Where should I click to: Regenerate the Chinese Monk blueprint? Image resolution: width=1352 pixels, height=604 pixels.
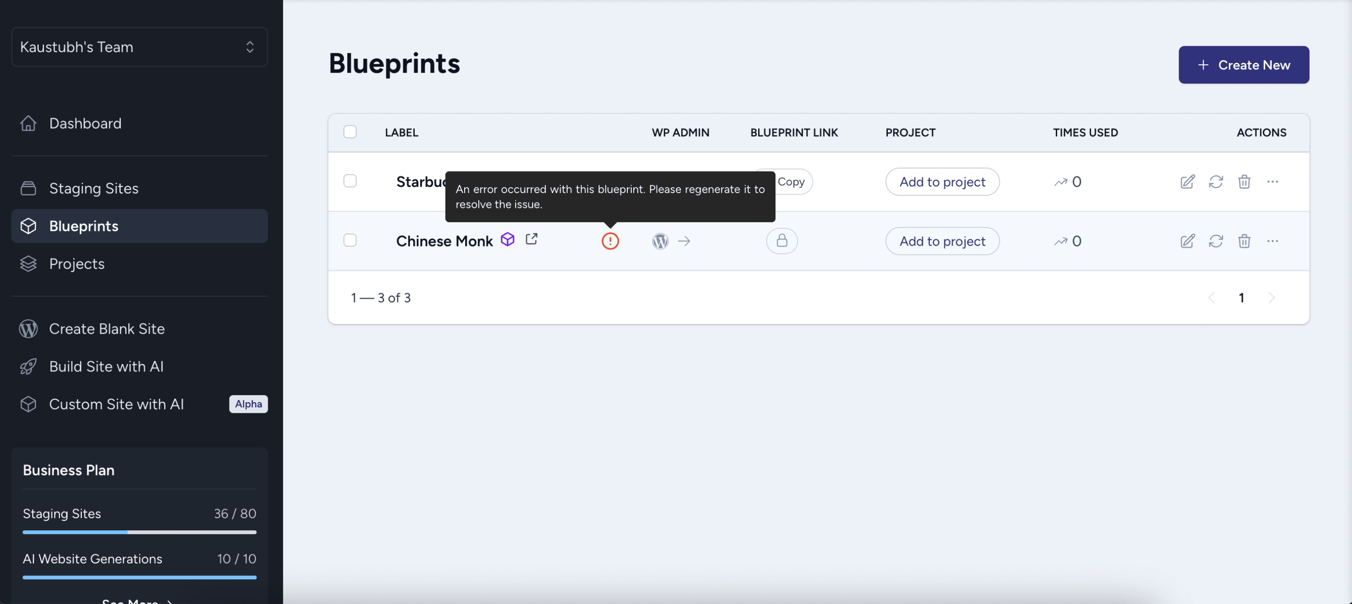1216,241
